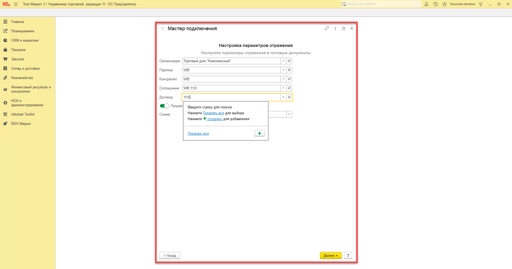This screenshot has height=269, width=512.
Task: Expand the Партнер dropdown list
Action: pyautogui.click(x=283, y=70)
